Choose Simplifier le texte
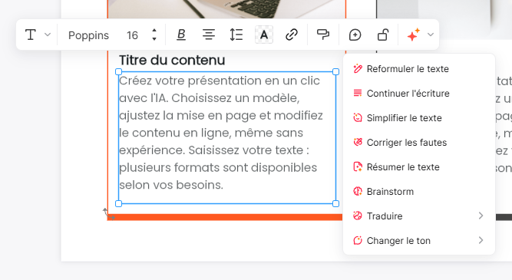 pyautogui.click(x=419, y=118)
